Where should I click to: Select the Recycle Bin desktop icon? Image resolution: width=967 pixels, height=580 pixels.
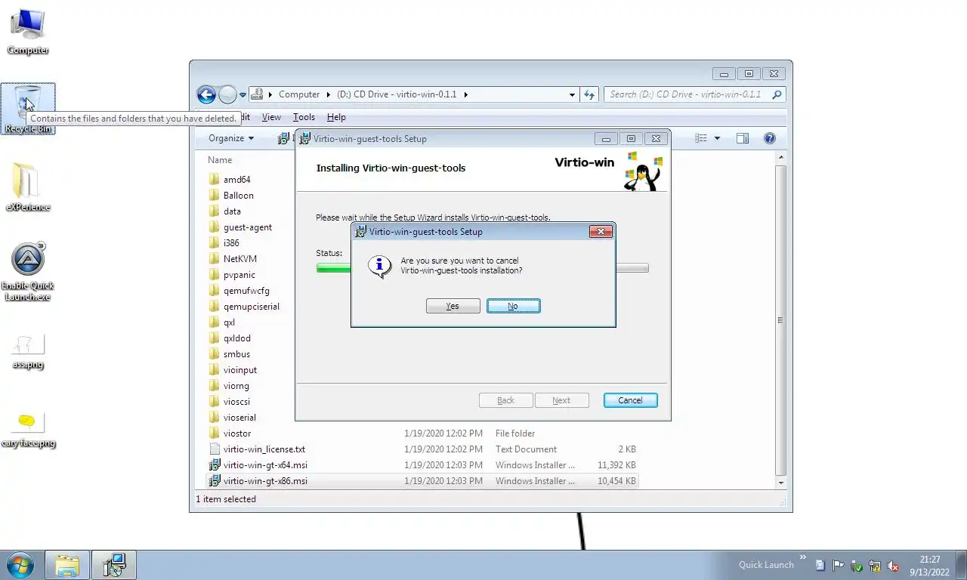[x=28, y=109]
